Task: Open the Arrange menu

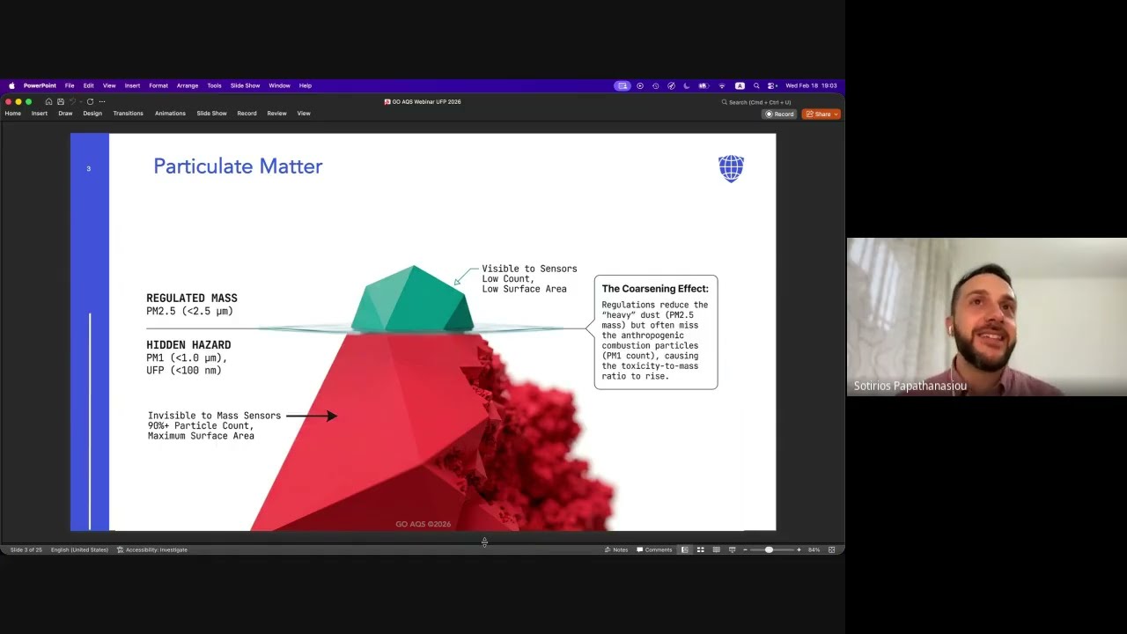Action: tap(188, 85)
